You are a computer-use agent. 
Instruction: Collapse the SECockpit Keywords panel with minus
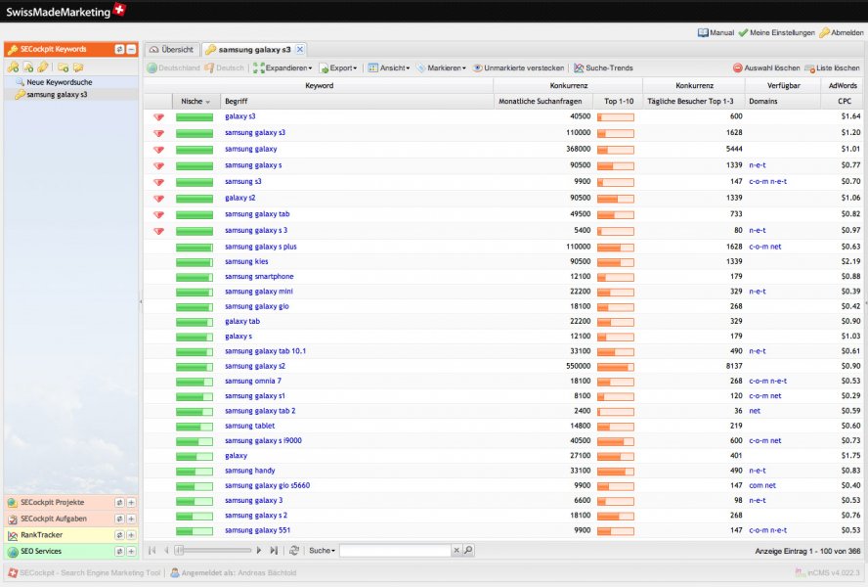(x=131, y=49)
